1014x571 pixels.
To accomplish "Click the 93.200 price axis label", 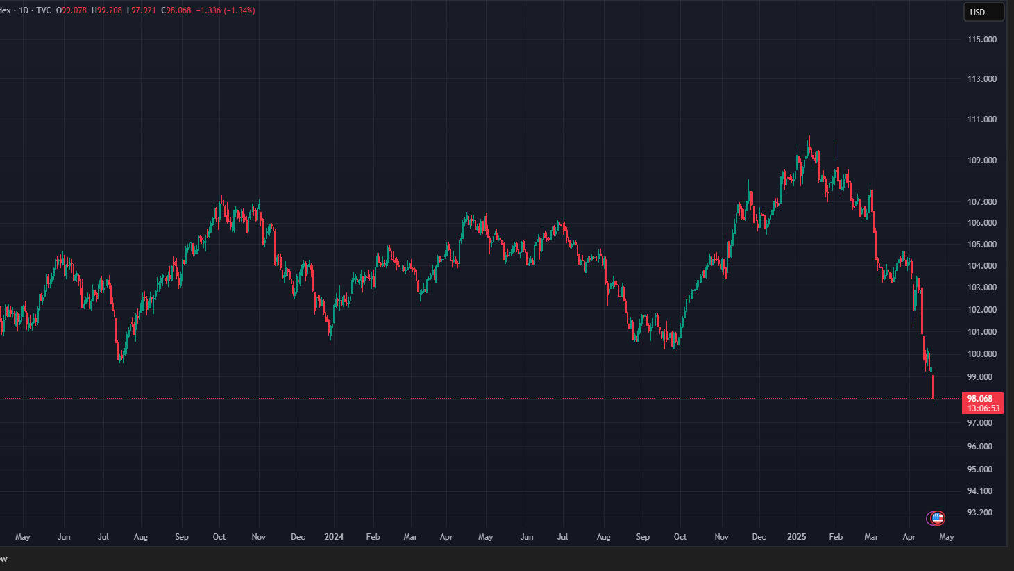I will (980, 513).
